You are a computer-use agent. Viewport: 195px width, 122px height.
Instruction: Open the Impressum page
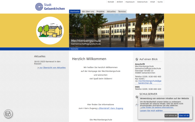(130, 2)
